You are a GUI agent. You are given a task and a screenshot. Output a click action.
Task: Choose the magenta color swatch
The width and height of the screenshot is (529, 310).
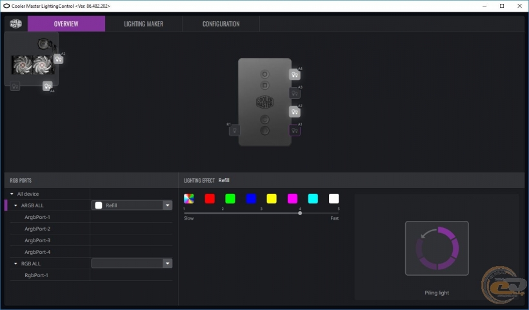click(x=292, y=198)
